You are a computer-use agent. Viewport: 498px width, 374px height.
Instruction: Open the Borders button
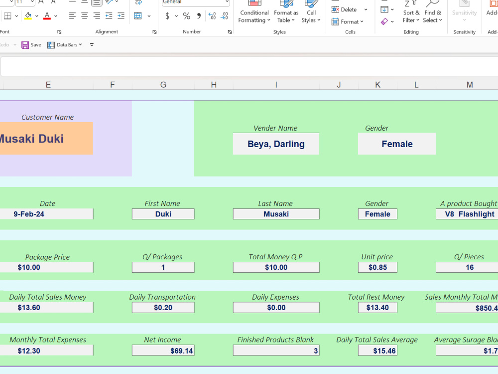coord(7,15)
